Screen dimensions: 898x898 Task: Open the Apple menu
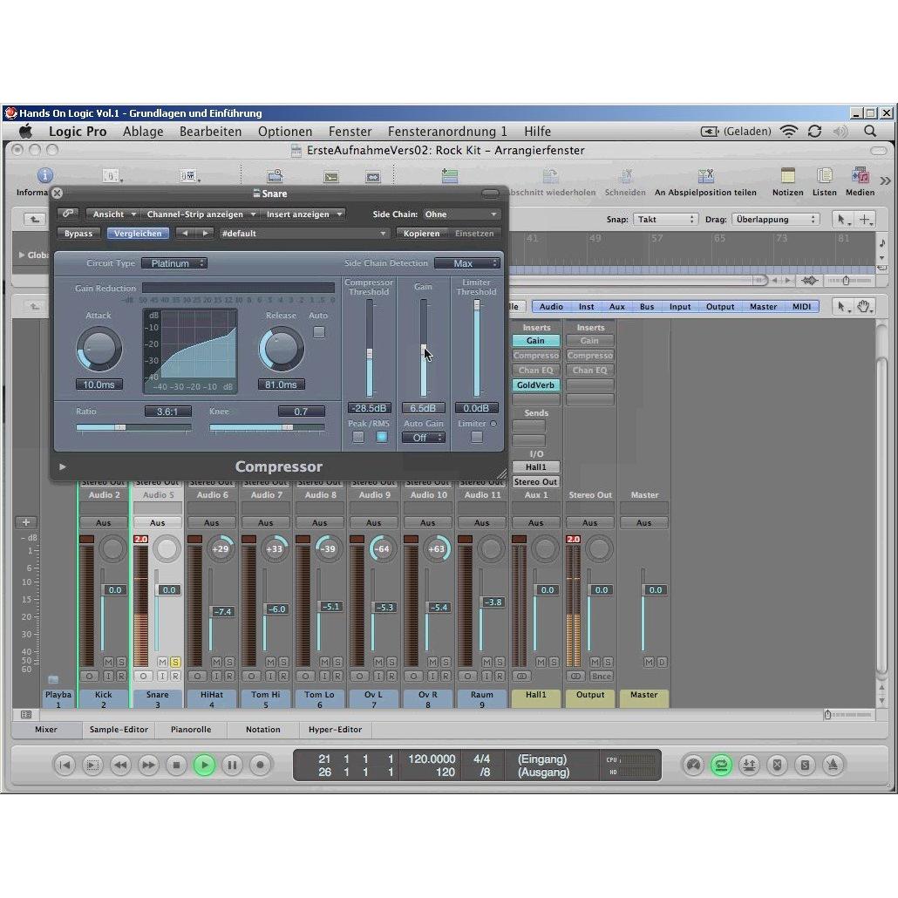click(x=26, y=131)
